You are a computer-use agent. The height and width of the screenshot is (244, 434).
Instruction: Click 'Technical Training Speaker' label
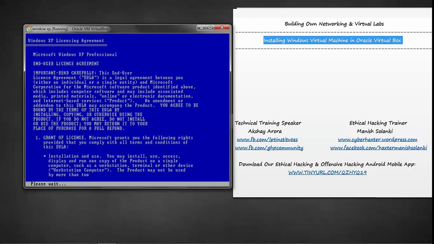[268, 123]
